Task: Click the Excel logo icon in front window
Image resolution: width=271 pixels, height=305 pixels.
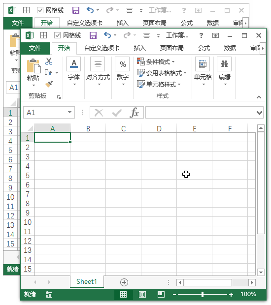Action: [x=30, y=35]
